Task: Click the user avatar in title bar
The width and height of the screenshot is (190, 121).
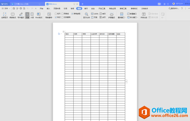Action: coord(174,4)
